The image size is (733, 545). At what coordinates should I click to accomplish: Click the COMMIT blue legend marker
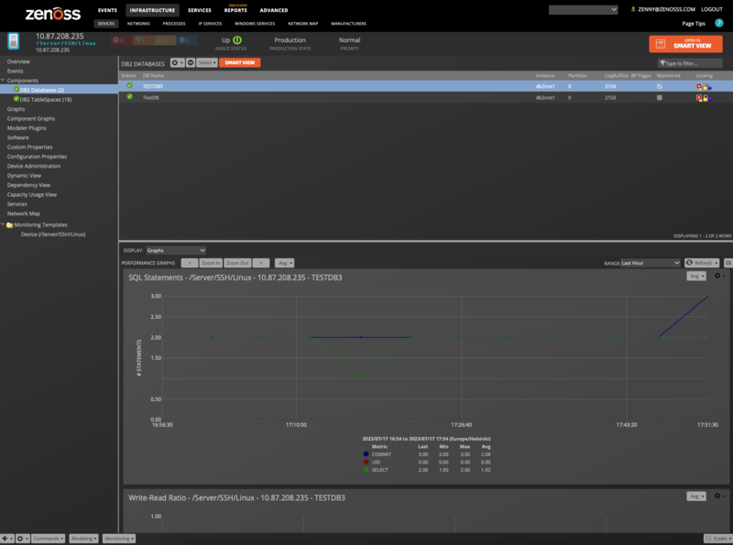pyautogui.click(x=366, y=453)
